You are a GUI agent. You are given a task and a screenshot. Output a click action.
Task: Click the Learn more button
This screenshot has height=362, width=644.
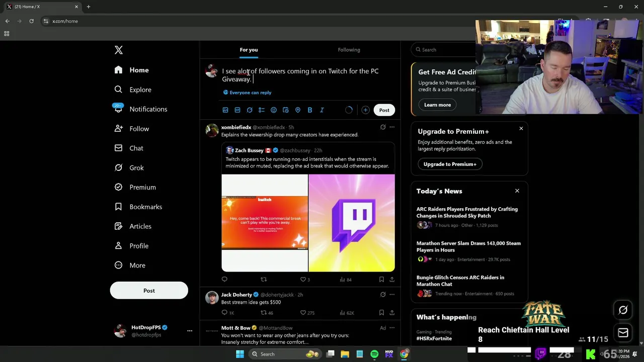(x=437, y=105)
